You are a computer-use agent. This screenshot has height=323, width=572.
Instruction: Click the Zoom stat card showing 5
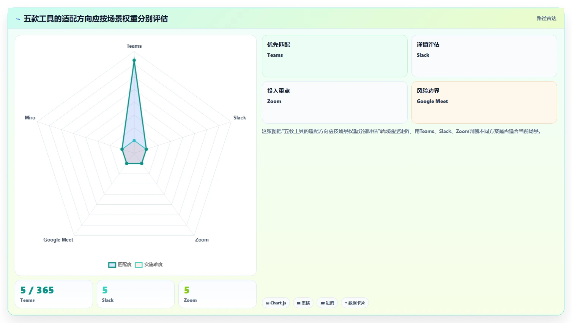pyautogui.click(x=217, y=294)
